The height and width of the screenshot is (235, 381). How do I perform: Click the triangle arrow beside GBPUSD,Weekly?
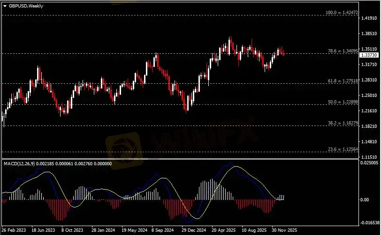tap(5, 5)
